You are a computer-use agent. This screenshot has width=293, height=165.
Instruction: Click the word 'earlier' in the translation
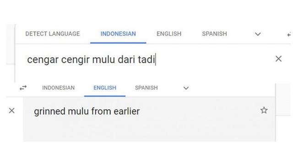127,111
